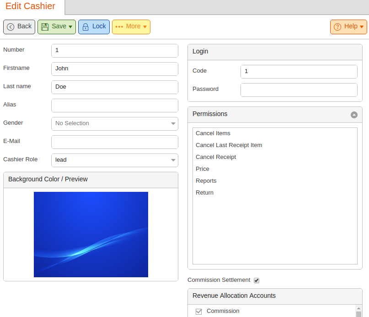
Task: Open the Save dropdown arrow
Action: coord(70,27)
